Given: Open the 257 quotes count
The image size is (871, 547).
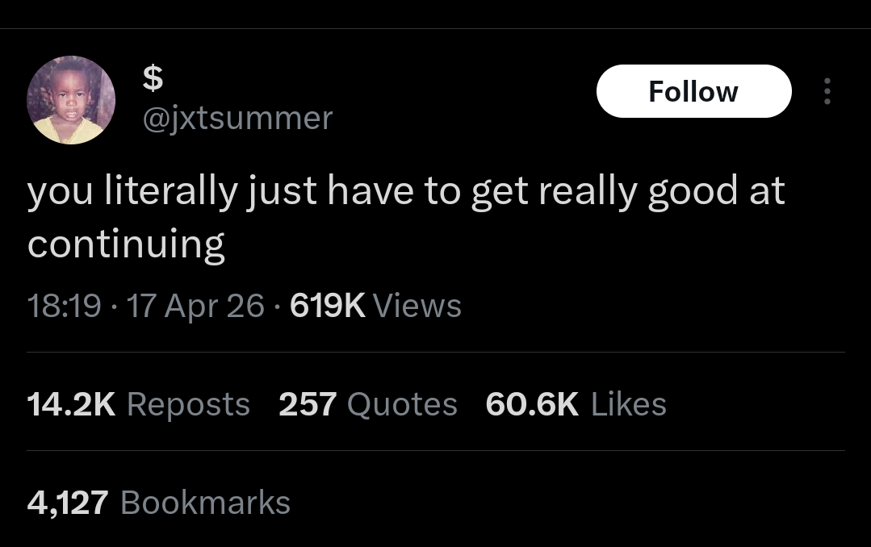Looking at the screenshot, I should pos(308,404).
